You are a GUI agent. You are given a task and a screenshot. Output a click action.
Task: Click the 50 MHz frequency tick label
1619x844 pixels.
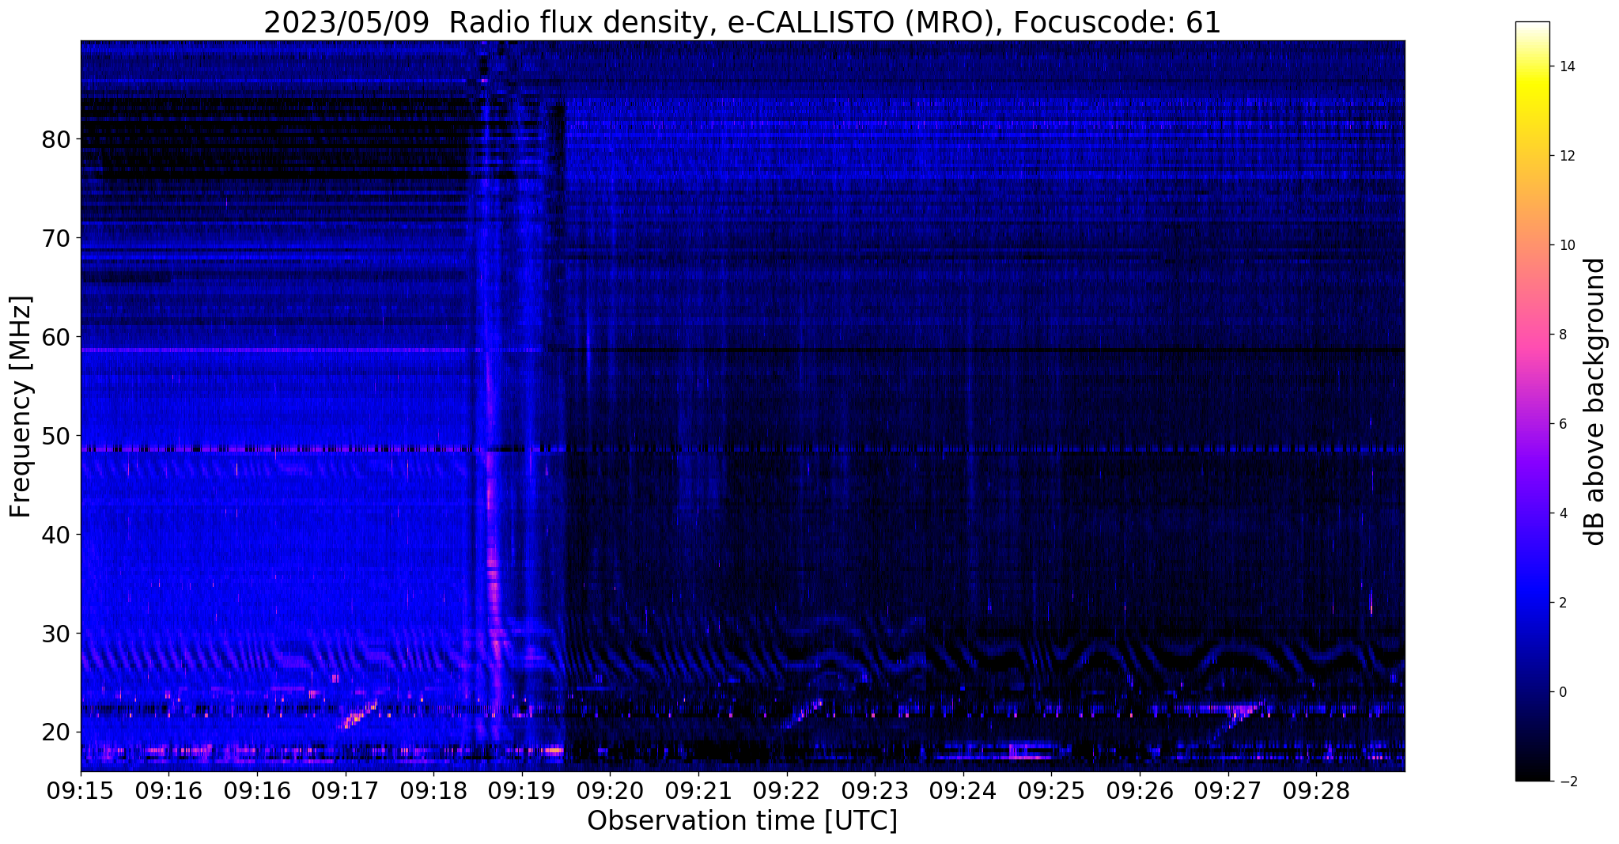pyautogui.click(x=55, y=436)
